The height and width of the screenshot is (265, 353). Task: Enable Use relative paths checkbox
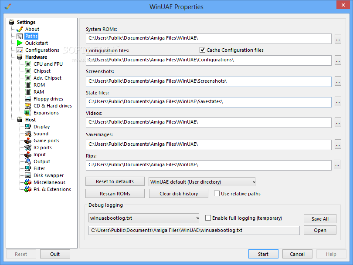coord(217,194)
